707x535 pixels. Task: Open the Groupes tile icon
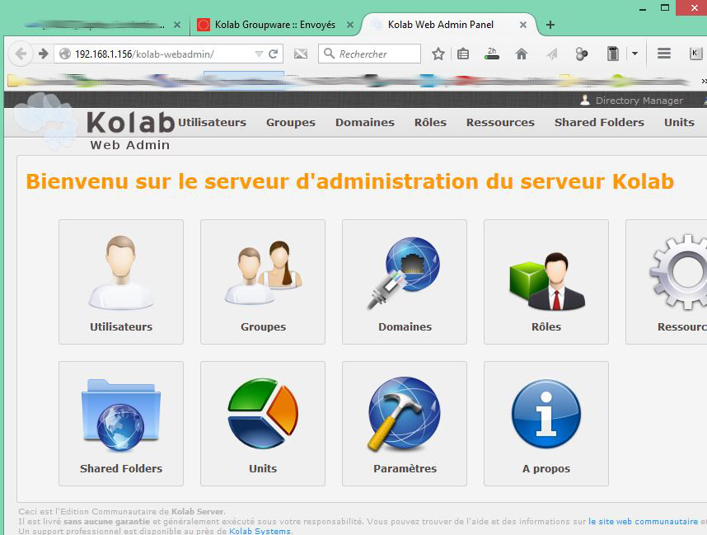pos(264,273)
